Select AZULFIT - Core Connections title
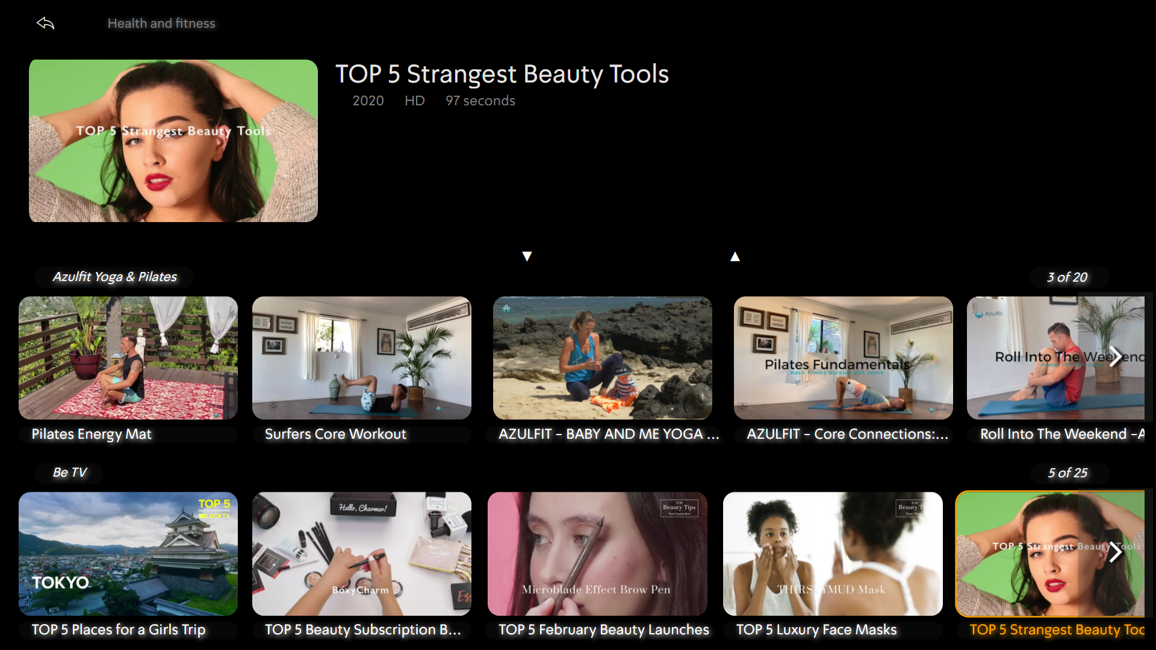 (x=848, y=434)
